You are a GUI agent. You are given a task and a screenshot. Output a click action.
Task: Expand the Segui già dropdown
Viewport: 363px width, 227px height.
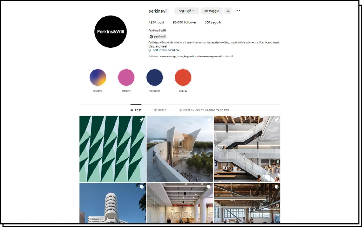coord(186,11)
